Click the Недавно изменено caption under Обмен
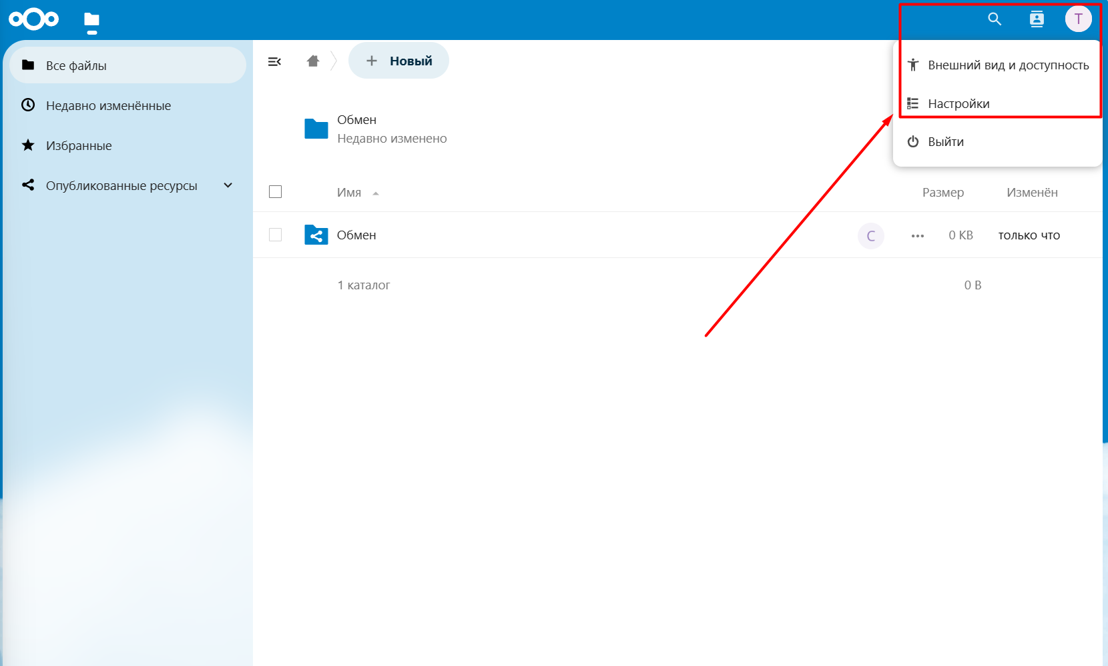 392,139
